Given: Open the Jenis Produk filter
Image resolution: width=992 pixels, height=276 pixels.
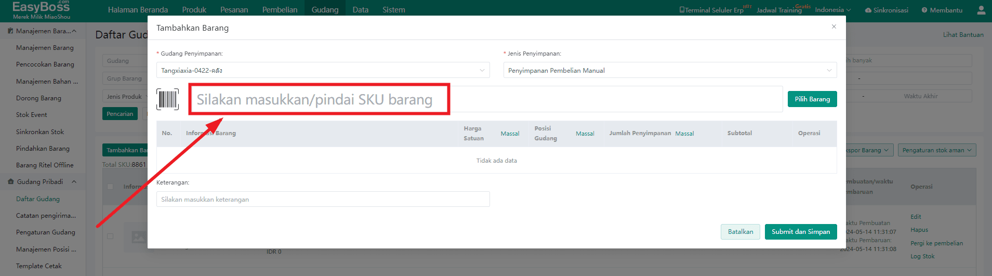Looking at the screenshot, I should click(125, 97).
